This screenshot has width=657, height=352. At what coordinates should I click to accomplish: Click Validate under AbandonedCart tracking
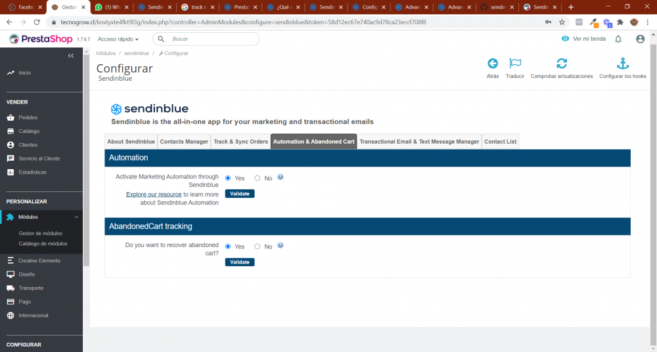[240, 262]
